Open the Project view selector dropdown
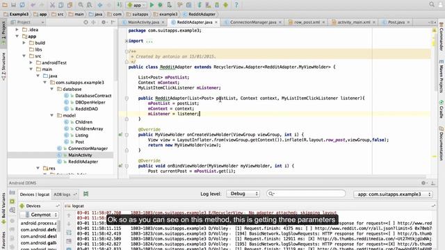The image size is (445, 250). pos(27,22)
